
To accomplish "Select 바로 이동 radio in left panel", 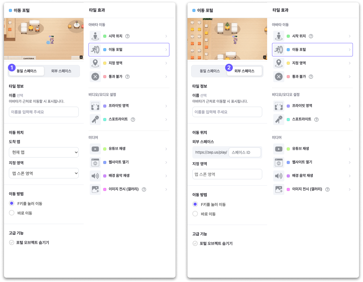I will (12, 213).
